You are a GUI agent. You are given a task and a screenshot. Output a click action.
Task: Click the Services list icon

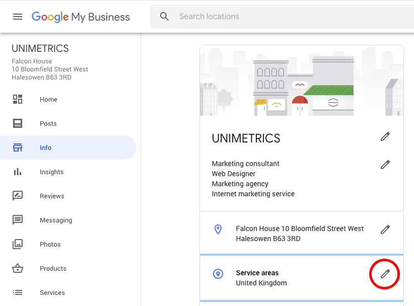tap(18, 292)
